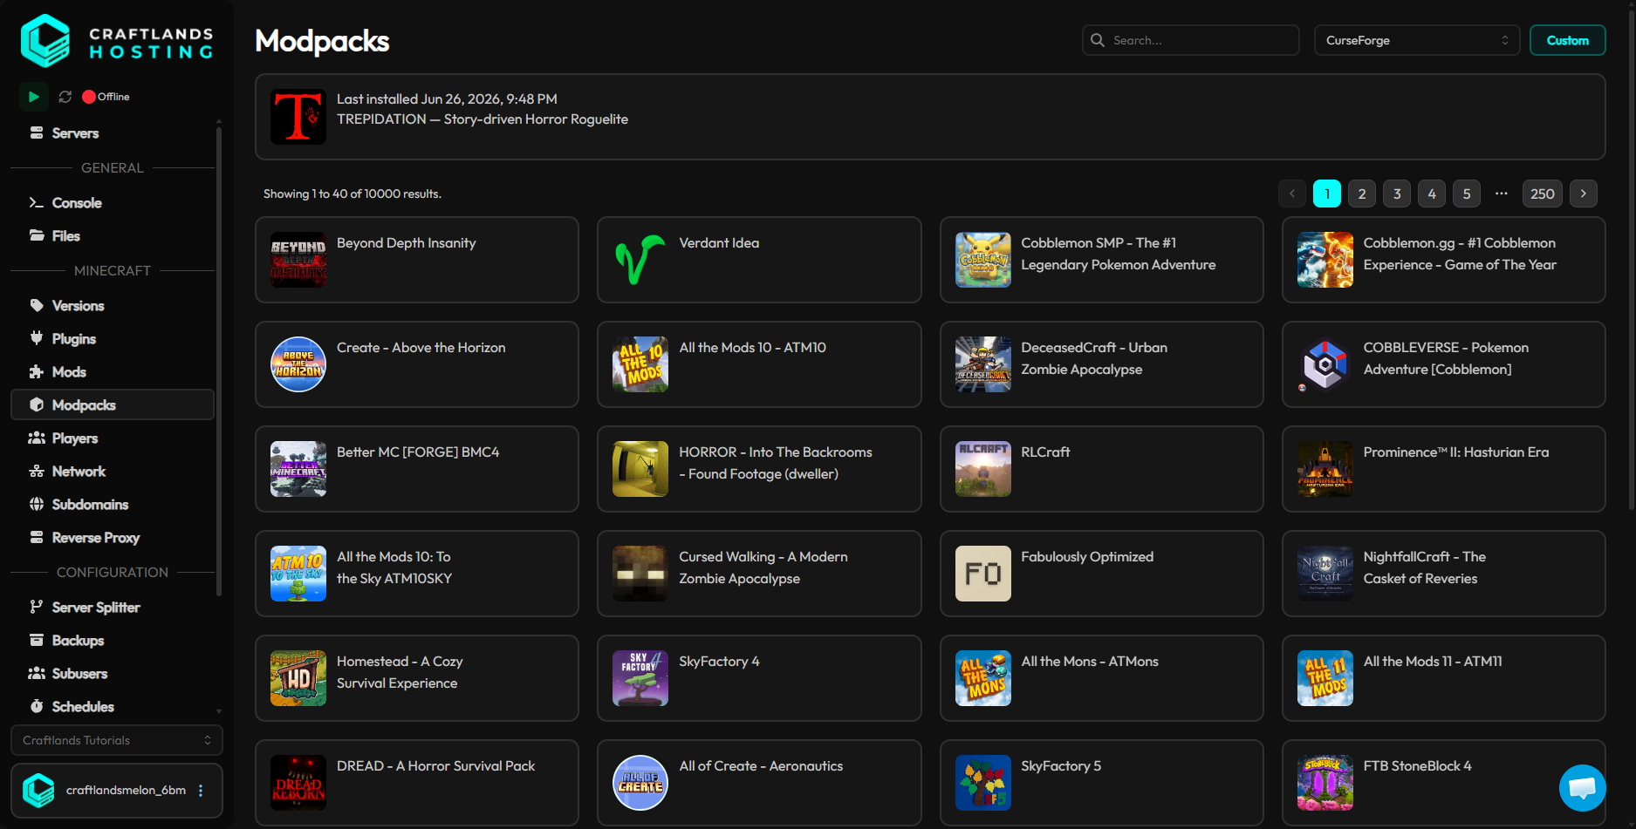The width and height of the screenshot is (1636, 829).
Task: Click the restart server refresh icon
Action: (65, 97)
